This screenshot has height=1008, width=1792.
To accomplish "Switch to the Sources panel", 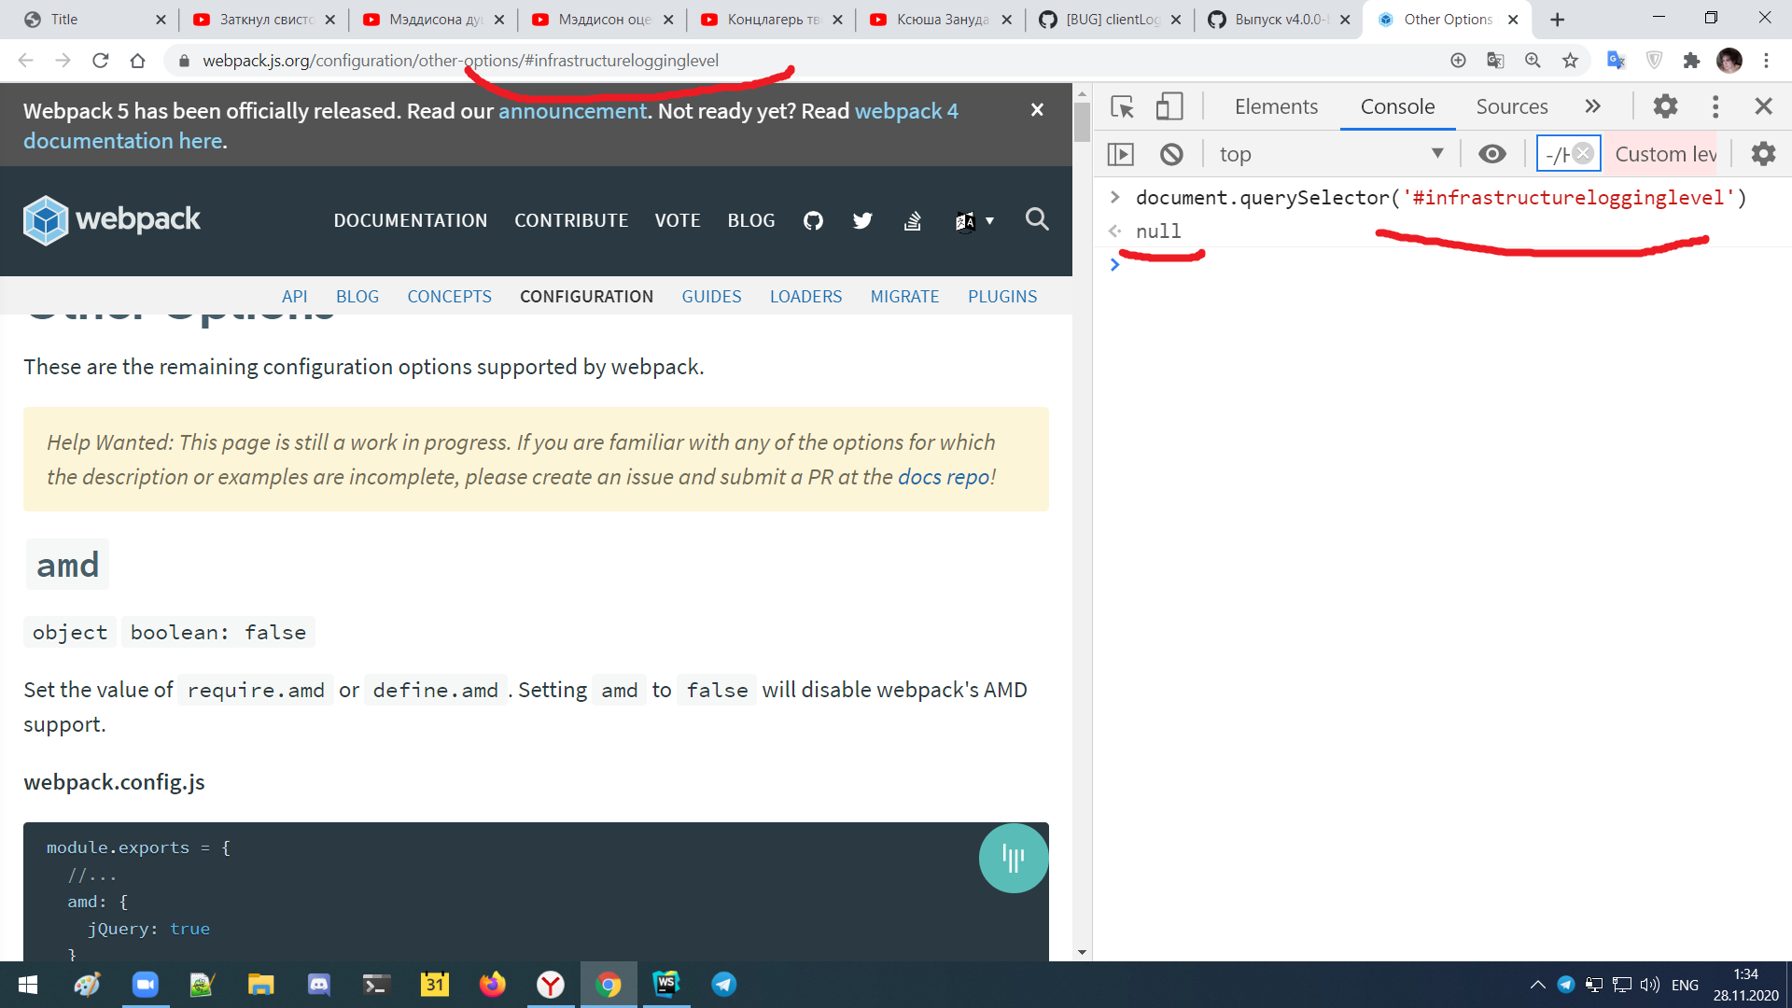I will tap(1511, 106).
